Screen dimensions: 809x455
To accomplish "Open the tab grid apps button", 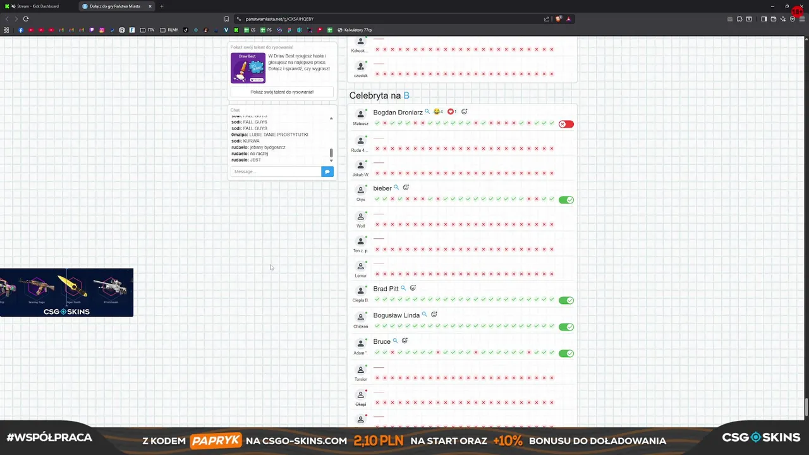I will point(6,30).
